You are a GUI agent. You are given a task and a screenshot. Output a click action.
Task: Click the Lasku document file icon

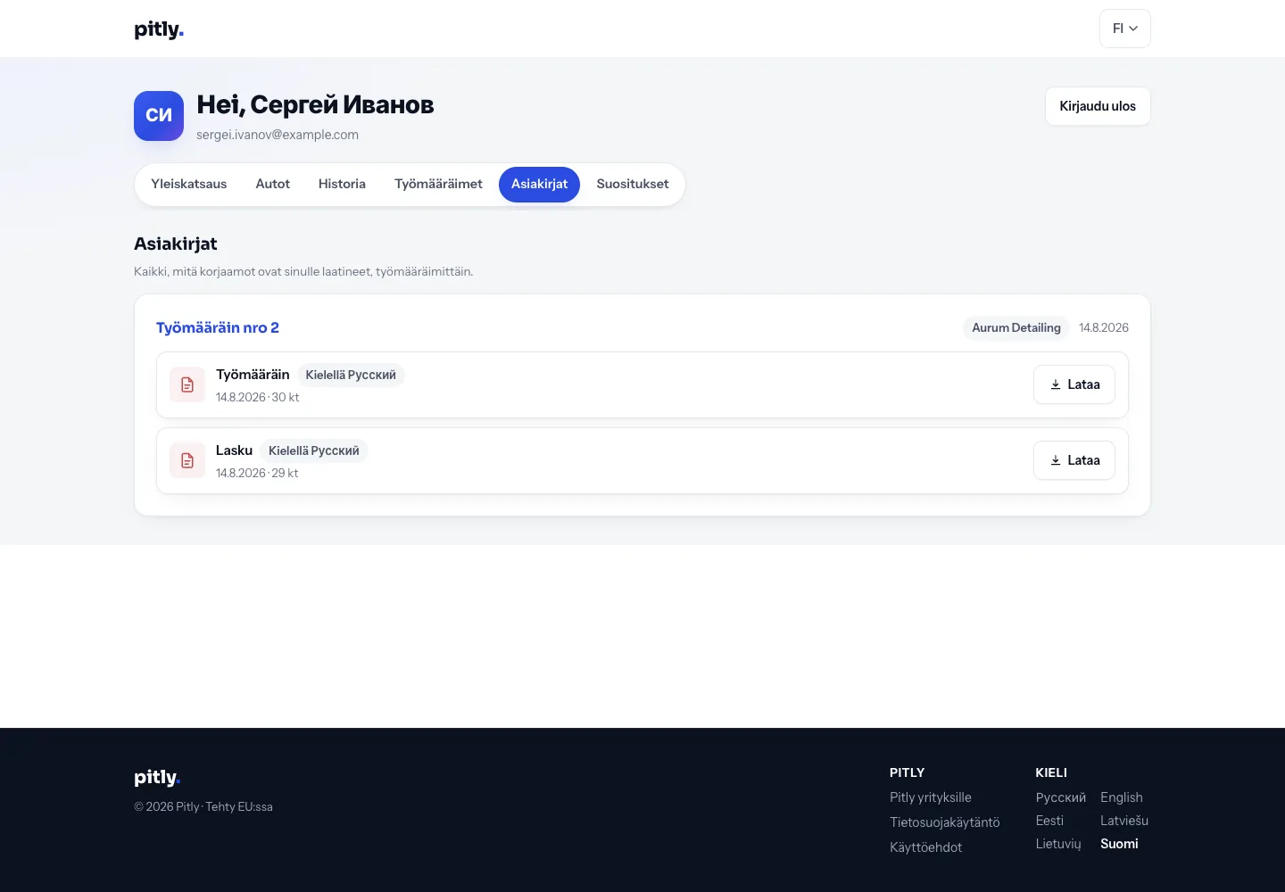pyautogui.click(x=187, y=460)
